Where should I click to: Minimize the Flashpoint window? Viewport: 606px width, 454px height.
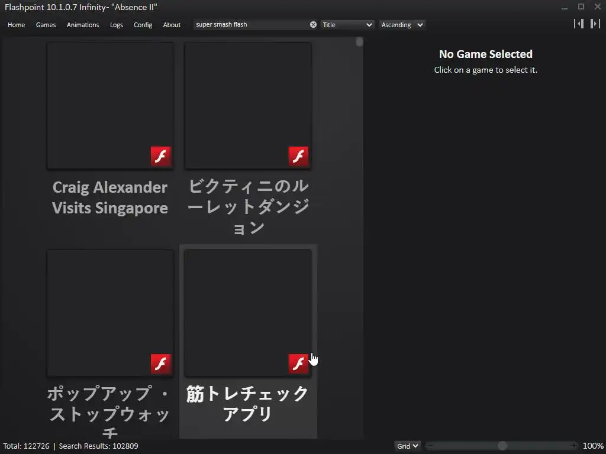(564, 7)
